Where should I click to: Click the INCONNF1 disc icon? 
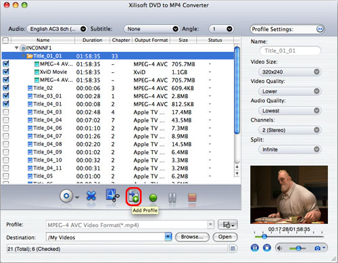[x=23, y=48]
